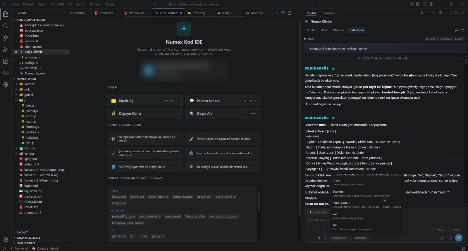Click the home icon in the Numex panel
This screenshot has height=251, width=468.
[421, 13]
